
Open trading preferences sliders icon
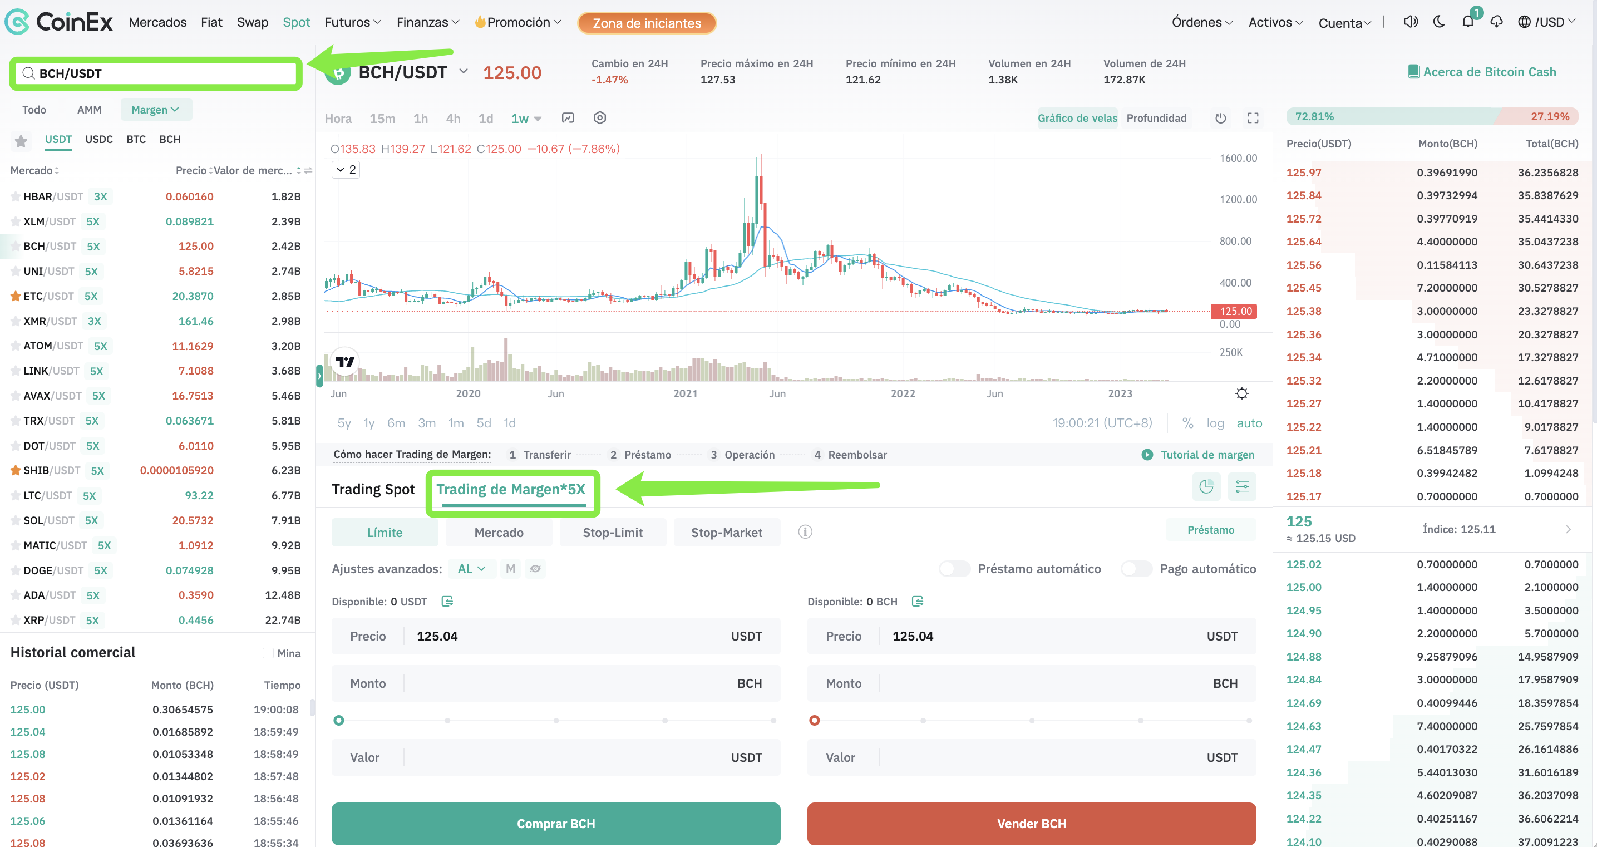pyautogui.click(x=1242, y=487)
